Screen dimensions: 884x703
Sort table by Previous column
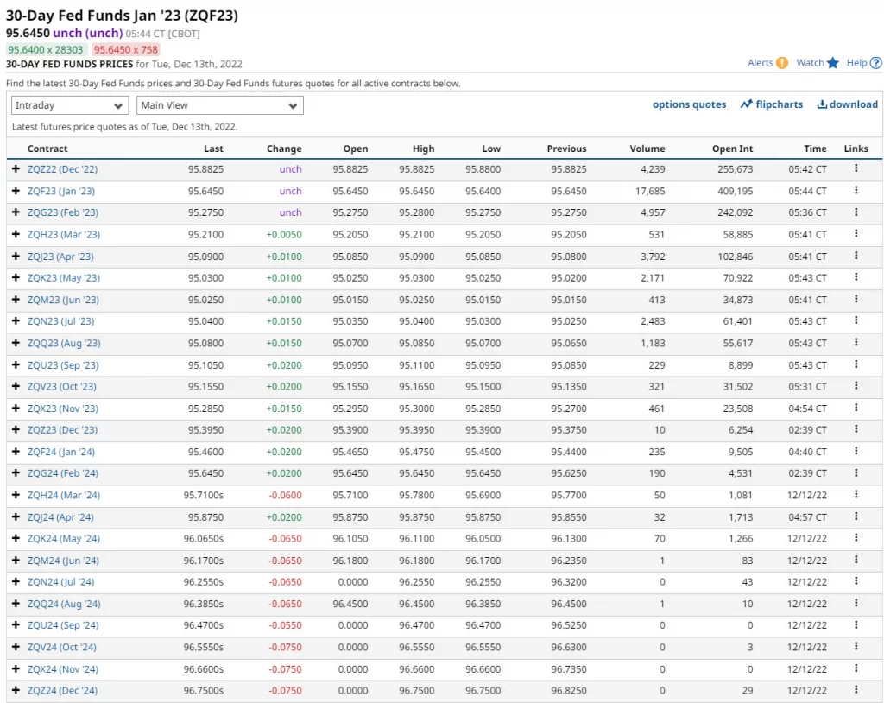[x=566, y=149]
